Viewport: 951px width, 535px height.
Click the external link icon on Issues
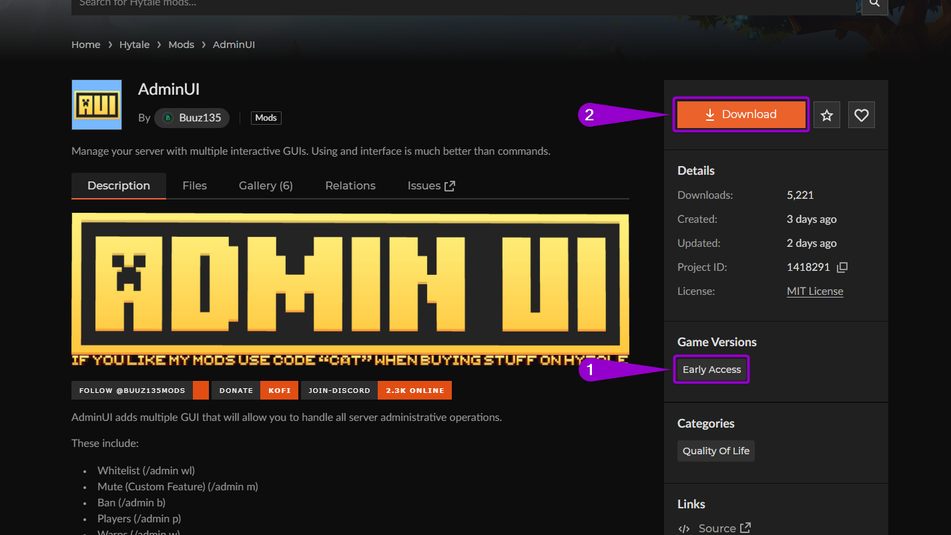tap(450, 185)
